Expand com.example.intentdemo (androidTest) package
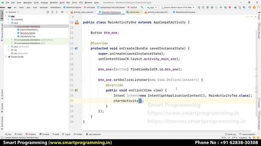This screenshot has width=261, height=146. (12, 40)
